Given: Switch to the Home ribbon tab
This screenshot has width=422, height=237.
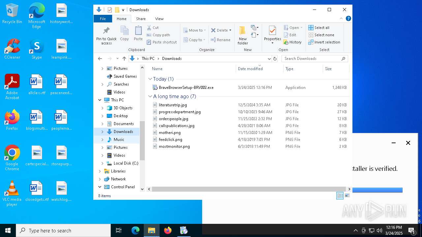Looking at the screenshot, I should click(121, 19).
